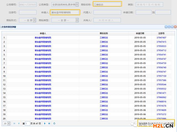Click the 申请人 input field
This screenshot has height=132, width=177.
(x=65, y=12)
